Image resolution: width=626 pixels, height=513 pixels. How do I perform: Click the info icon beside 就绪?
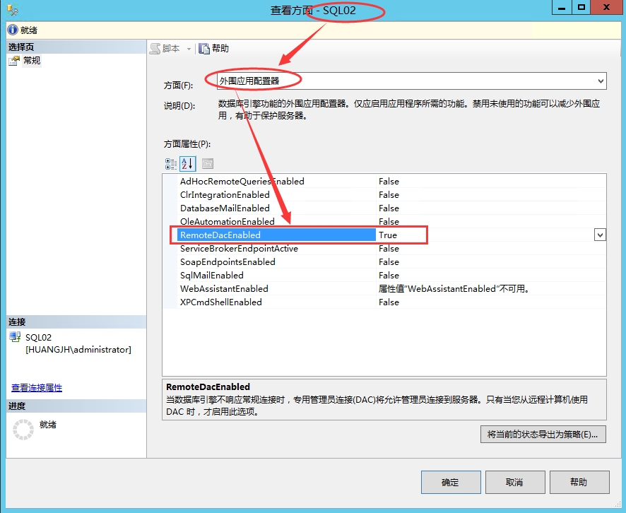coord(13,30)
